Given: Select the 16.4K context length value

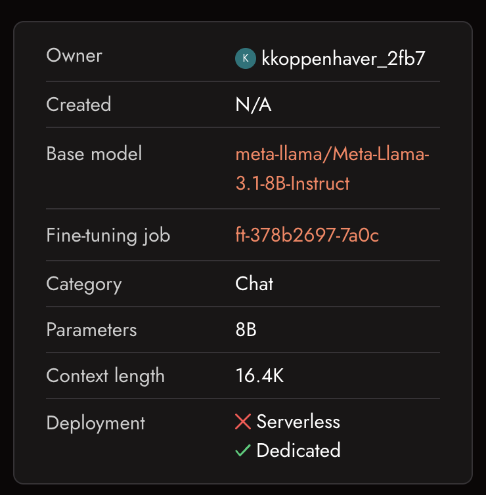Looking at the screenshot, I should pyautogui.click(x=259, y=376).
